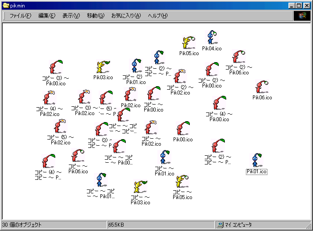Viewport: 313px width, 231px height.
Task: Click the 65.5KB size in status bar
Action: (x=116, y=225)
